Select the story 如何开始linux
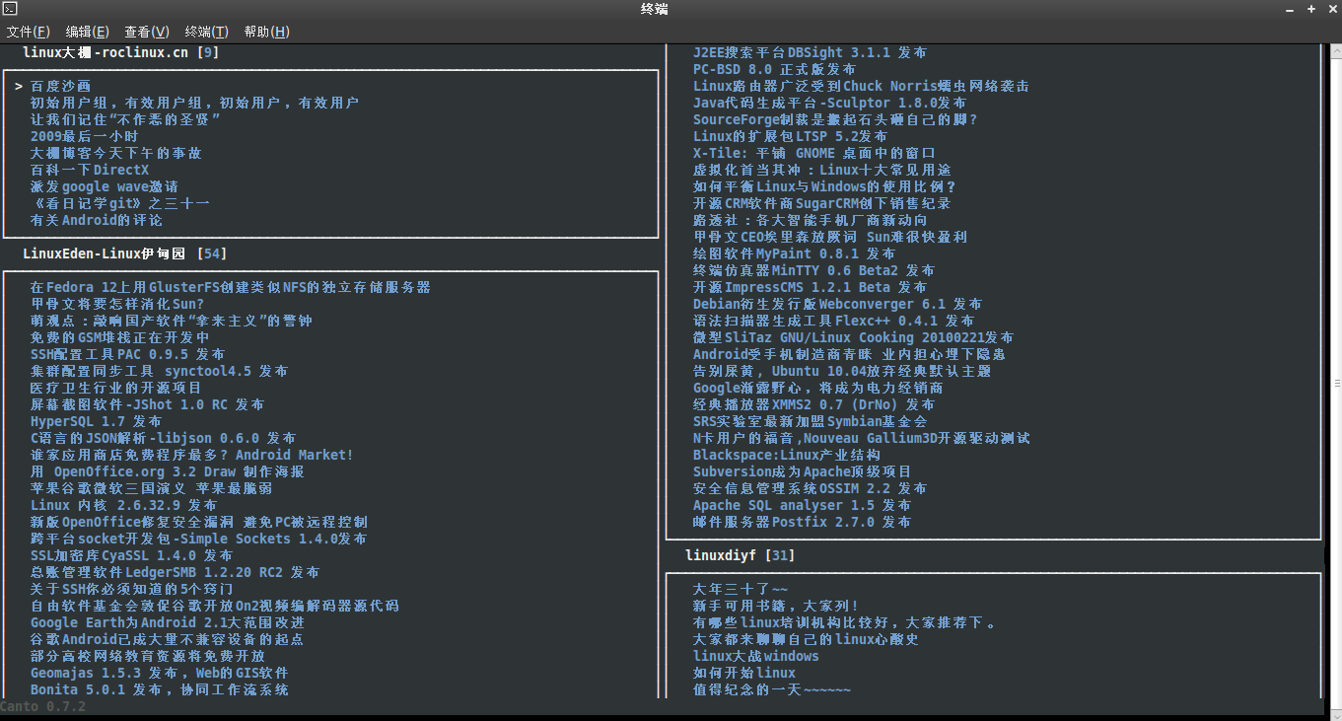Image resolution: width=1342 pixels, height=721 pixels. coord(743,674)
